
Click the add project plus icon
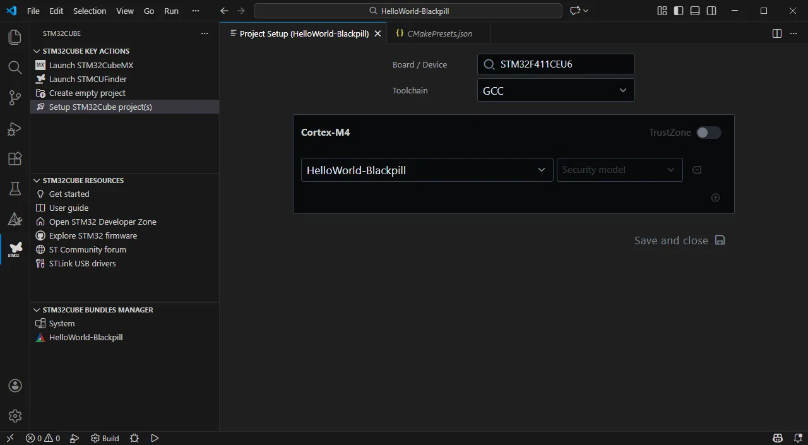tap(715, 198)
